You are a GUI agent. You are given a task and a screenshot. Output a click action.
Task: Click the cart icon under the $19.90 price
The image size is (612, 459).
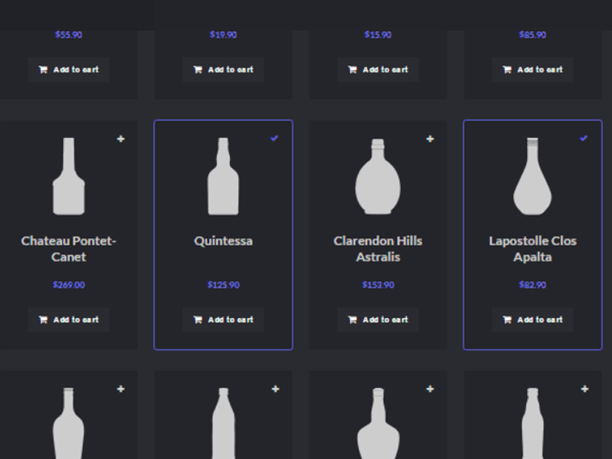[198, 70]
